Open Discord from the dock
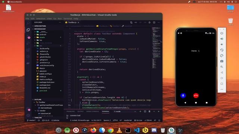Screen dimensions: 239x134 pos(154,130)
